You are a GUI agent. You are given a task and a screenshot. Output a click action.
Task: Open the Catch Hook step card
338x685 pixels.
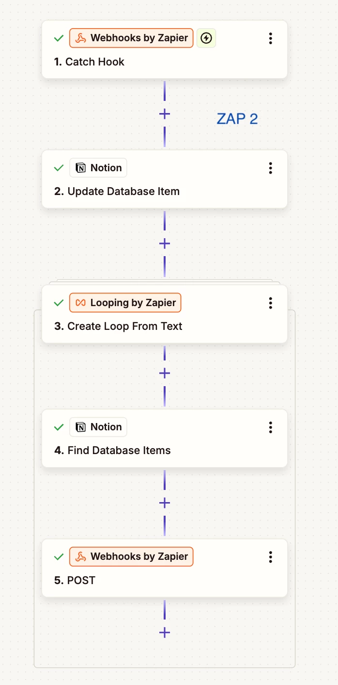pos(165,49)
